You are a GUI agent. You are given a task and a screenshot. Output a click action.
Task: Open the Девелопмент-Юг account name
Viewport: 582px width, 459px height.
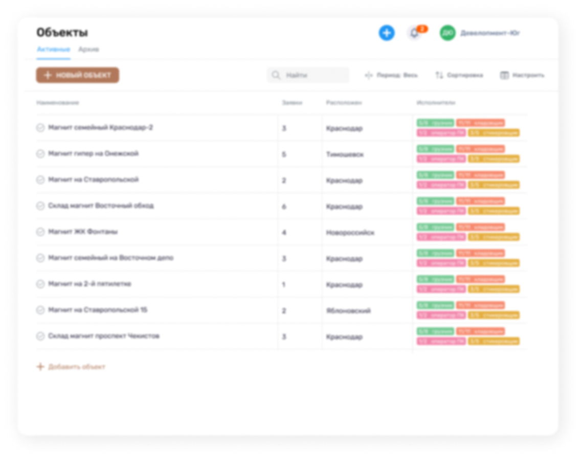490,33
